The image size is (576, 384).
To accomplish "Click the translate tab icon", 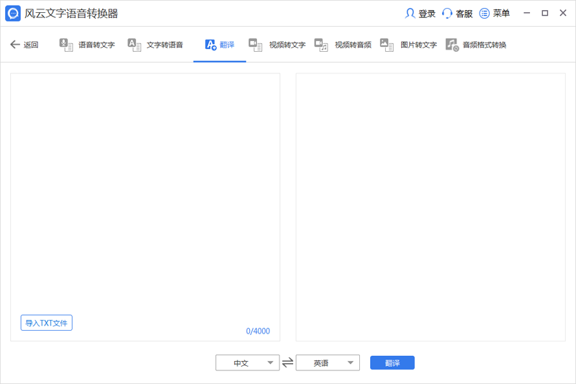I will tap(211, 45).
